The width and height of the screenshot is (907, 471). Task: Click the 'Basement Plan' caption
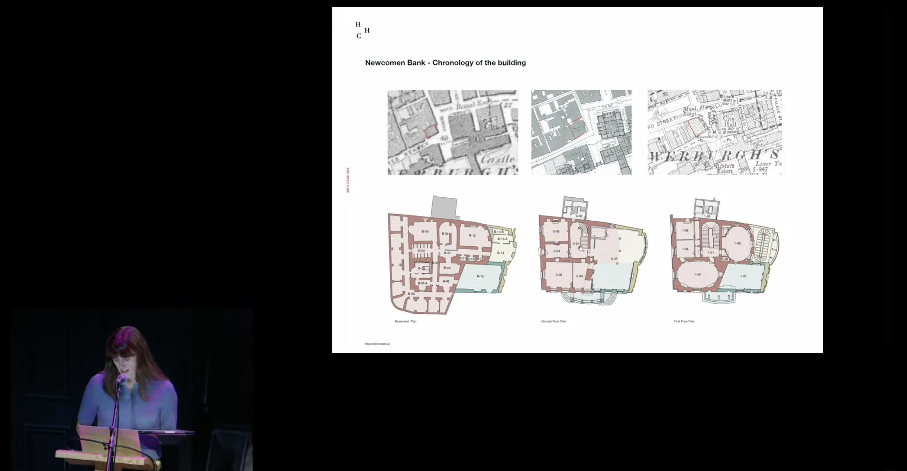click(x=405, y=321)
